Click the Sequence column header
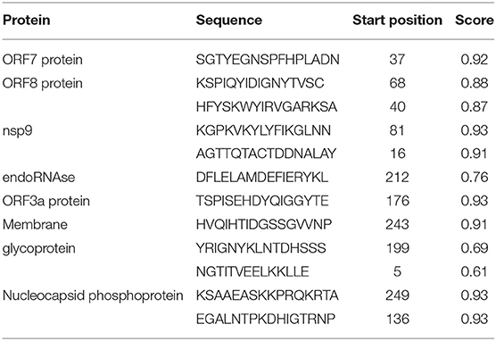The image size is (496, 341). pyautogui.click(x=229, y=20)
